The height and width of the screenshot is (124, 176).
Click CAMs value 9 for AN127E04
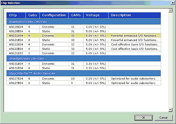click(x=72, y=83)
